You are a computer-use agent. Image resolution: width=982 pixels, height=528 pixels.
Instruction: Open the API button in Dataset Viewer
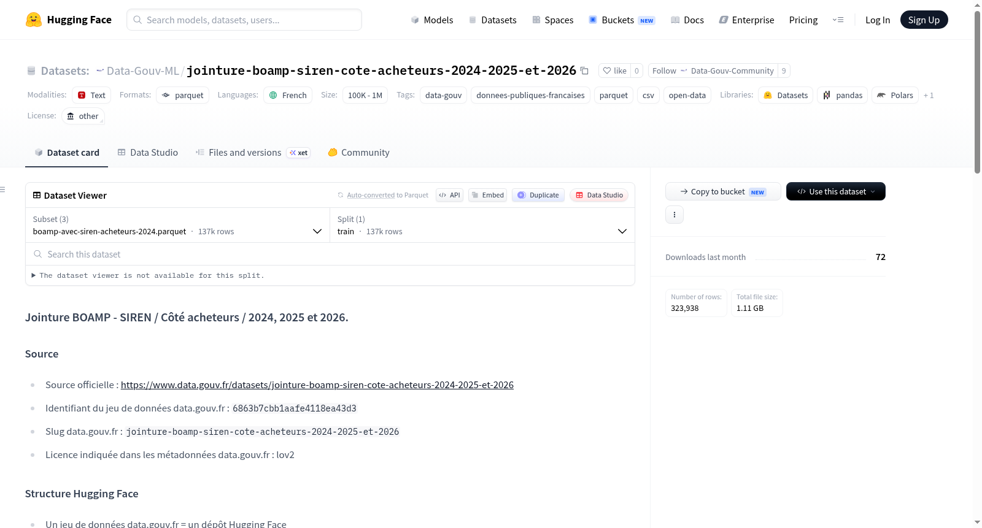pyautogui.click(x=449, y=195)
